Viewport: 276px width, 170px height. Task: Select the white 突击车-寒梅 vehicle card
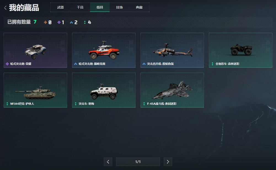pos(104,90)
